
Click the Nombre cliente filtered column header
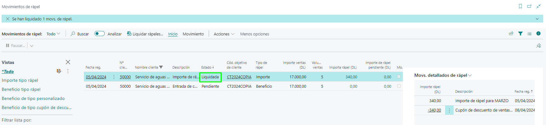point(149,67)
